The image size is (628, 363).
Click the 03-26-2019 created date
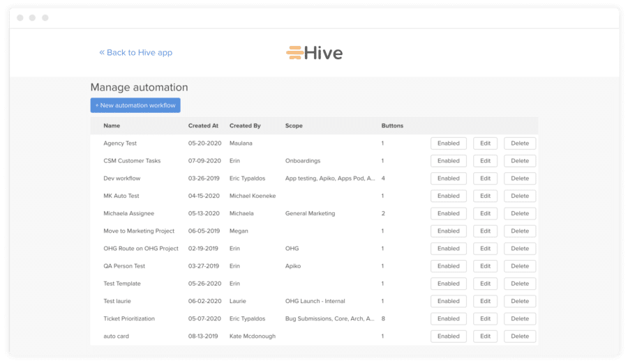(204, 178)
